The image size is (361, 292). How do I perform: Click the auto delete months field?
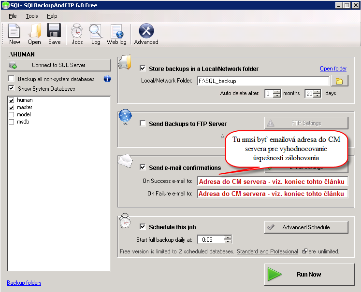pos(269,94)
